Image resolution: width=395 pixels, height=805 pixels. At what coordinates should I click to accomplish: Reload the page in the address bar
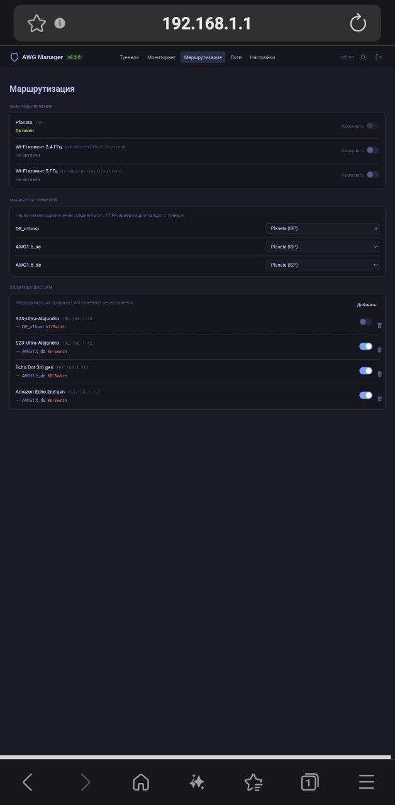pos(358,24)
